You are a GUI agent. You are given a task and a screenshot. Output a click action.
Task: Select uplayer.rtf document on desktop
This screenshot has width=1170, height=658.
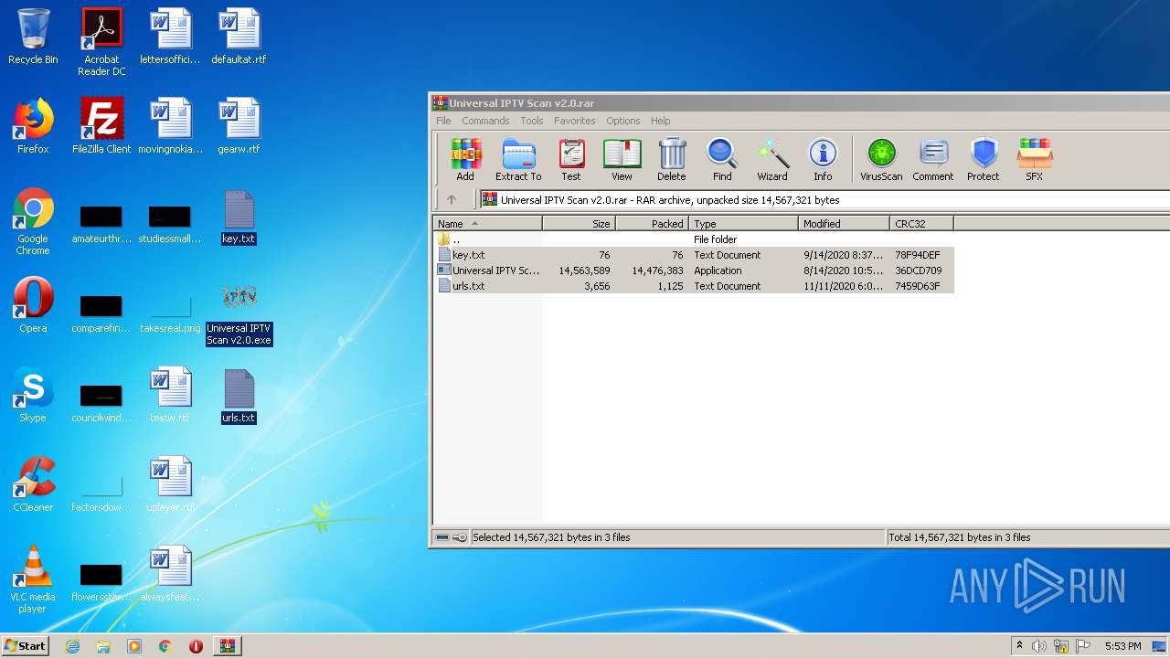[170, 483]
